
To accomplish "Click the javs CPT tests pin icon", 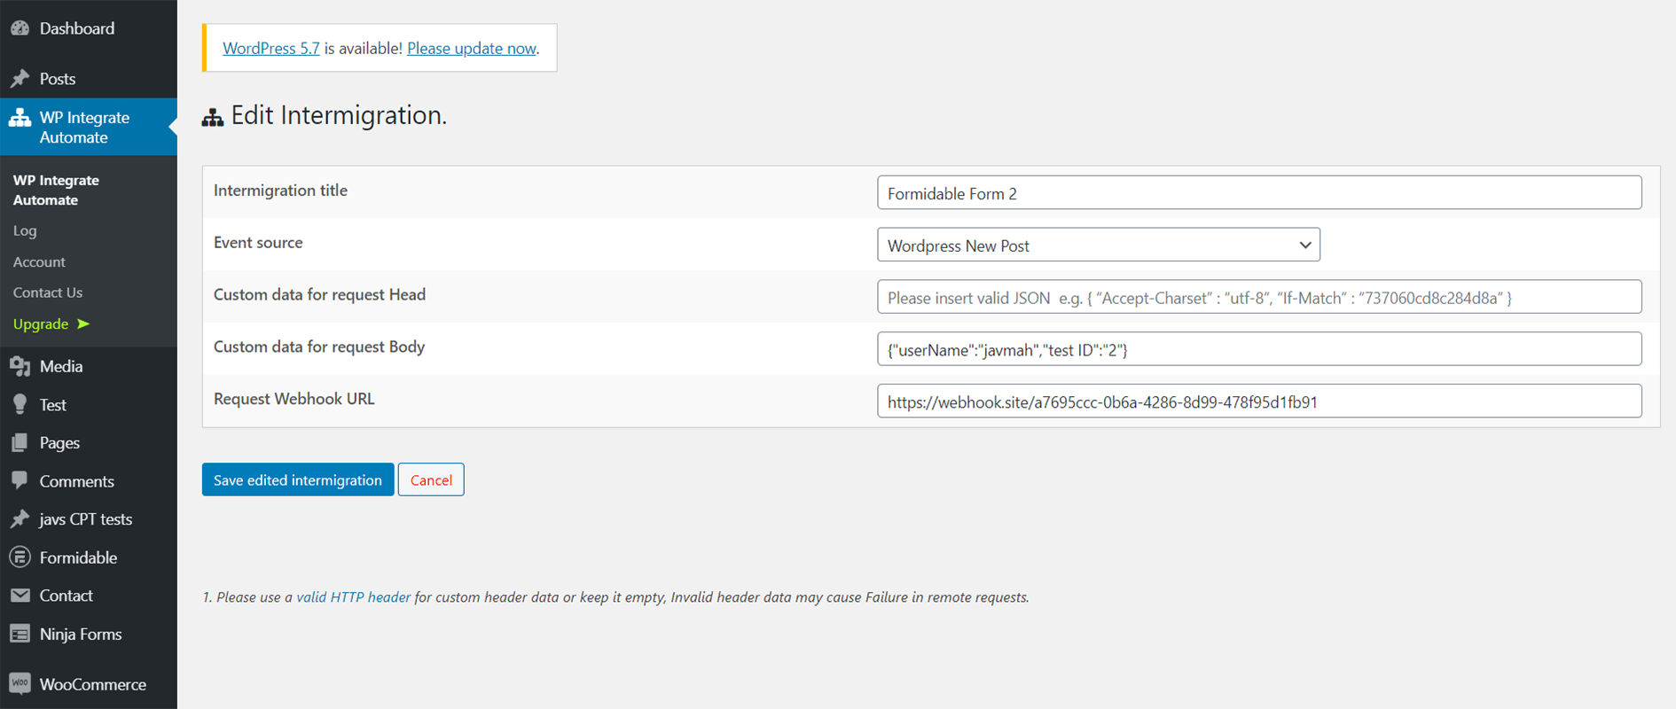I will pyautogui.click(x=20, y=519).
